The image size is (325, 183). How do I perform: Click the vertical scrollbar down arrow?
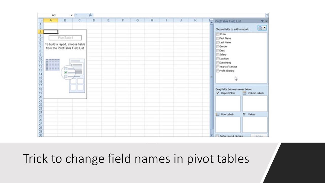tap(212, 135)
